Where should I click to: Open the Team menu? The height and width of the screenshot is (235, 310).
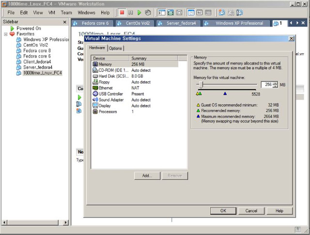pos(66,13)
